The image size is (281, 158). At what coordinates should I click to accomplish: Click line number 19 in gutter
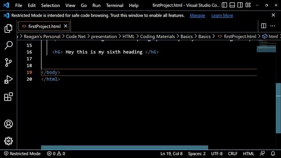click(29, 72)
